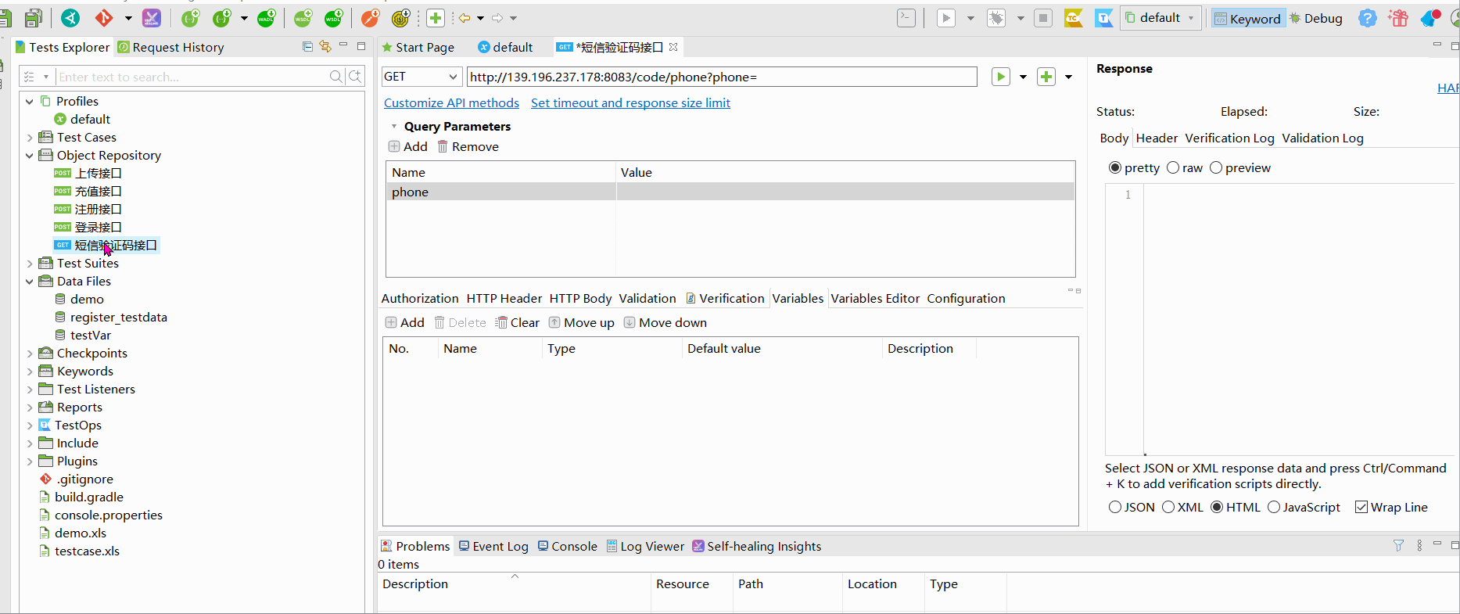The image size is (1460, 614).
Task: Choose the JSON radio option
Action: [1115, 508]
